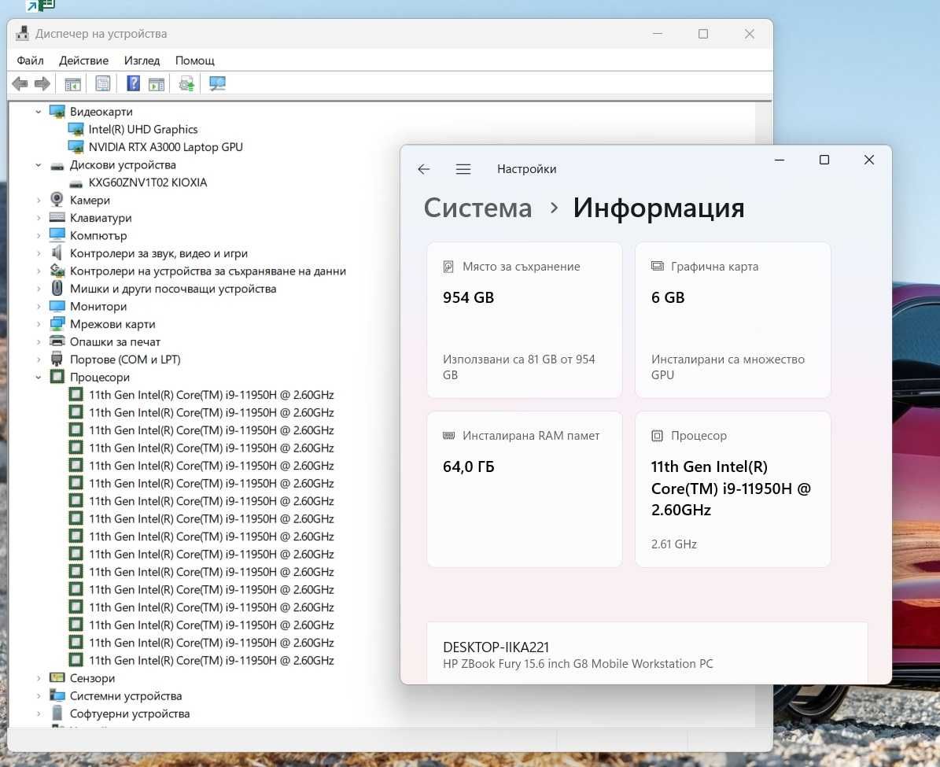Screen dimensions: 940x767
Task: Expand the Системни устройства category
Action: [39, 695]
